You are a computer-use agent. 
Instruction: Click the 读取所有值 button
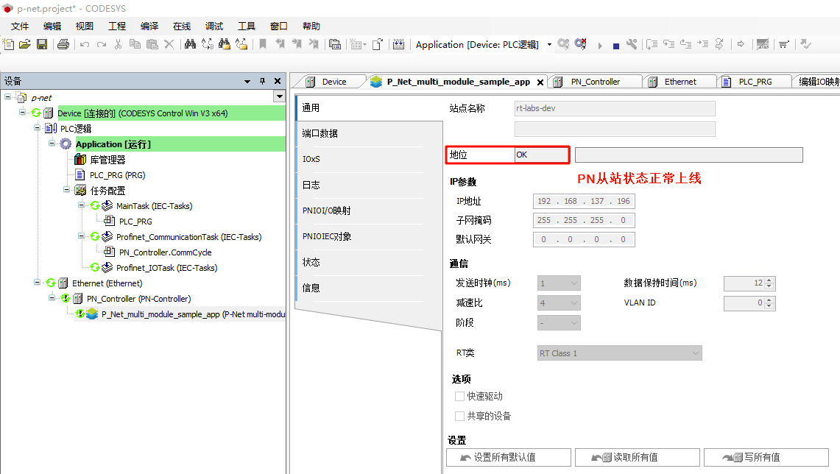[x=636, y=457]
